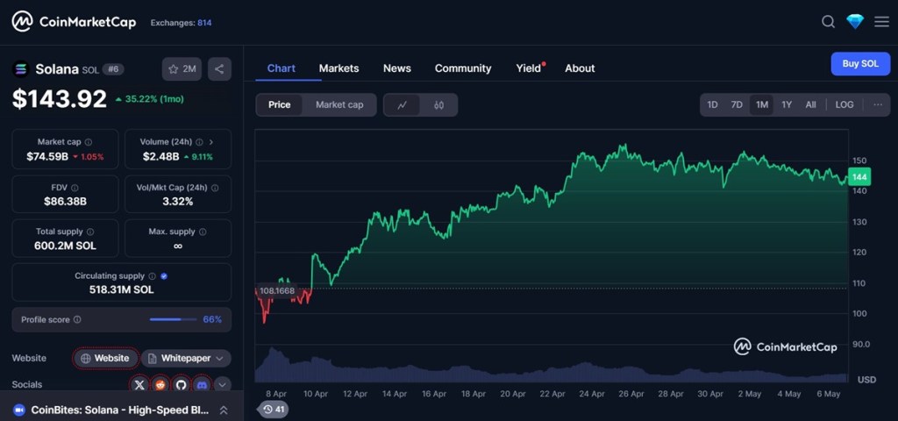
Task: Set chart range to All
Action: click(x=811, y=105)
